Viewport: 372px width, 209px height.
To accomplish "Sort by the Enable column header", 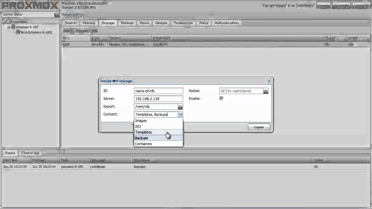I will pos(358,38).
